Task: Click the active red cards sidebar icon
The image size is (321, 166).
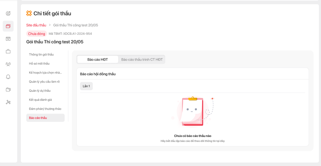Action: tap(8, 26)
